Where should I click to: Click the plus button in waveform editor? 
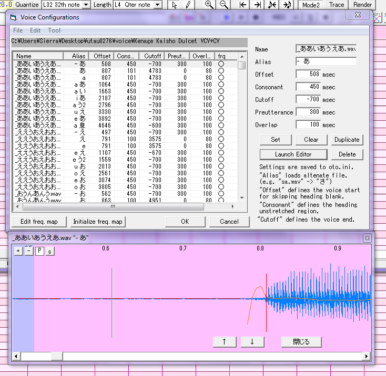[x=18, y=251]
